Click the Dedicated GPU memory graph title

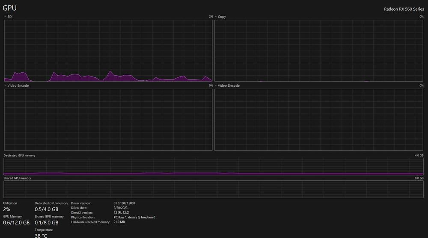coord(19,156)
